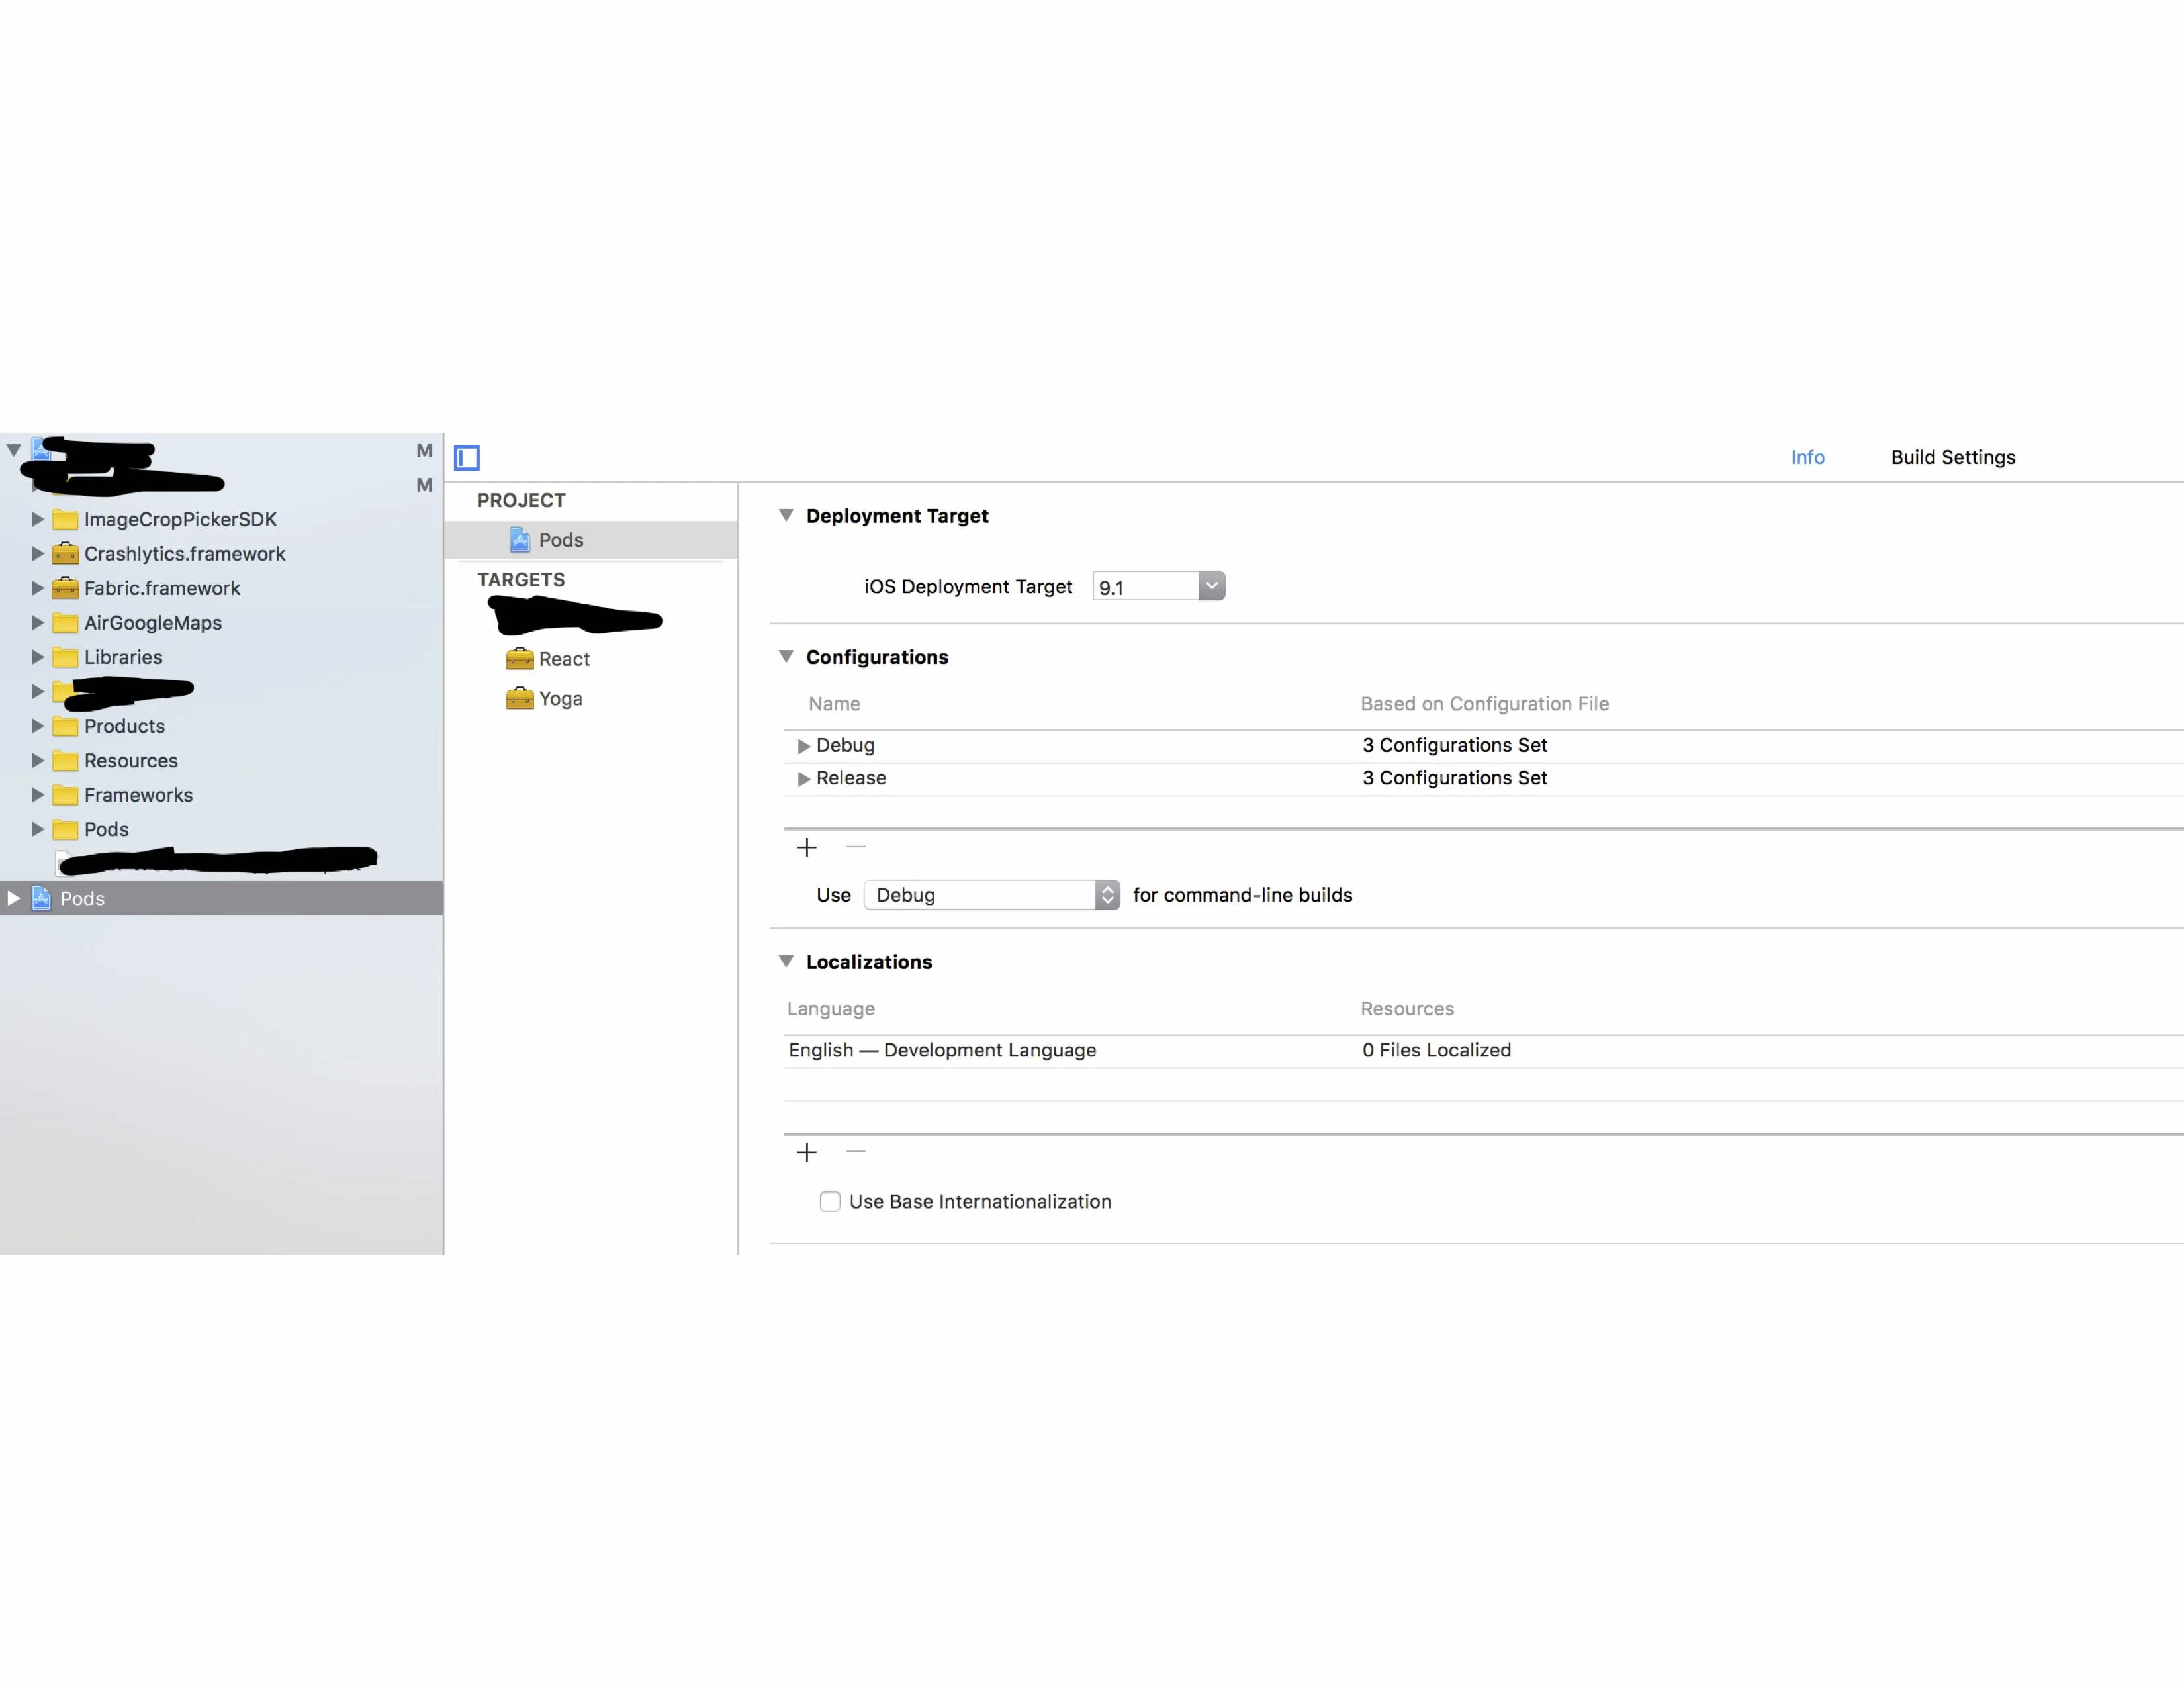
Task: Select the Yoga target briefcase icon
Action: pos(519,698)
